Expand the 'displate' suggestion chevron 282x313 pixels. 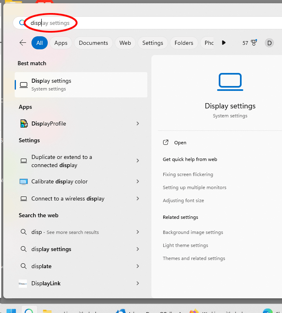click(138, 266)
